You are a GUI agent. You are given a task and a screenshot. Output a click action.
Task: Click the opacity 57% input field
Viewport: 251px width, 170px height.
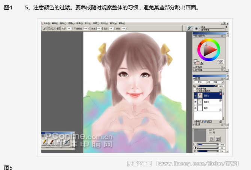click(85, 28)
